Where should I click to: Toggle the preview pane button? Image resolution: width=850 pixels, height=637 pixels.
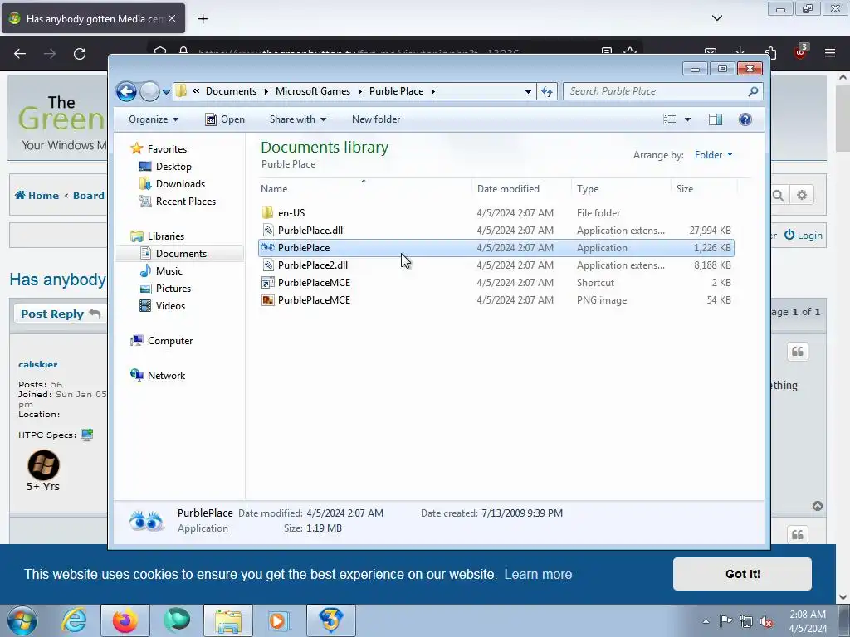(716, 119)
